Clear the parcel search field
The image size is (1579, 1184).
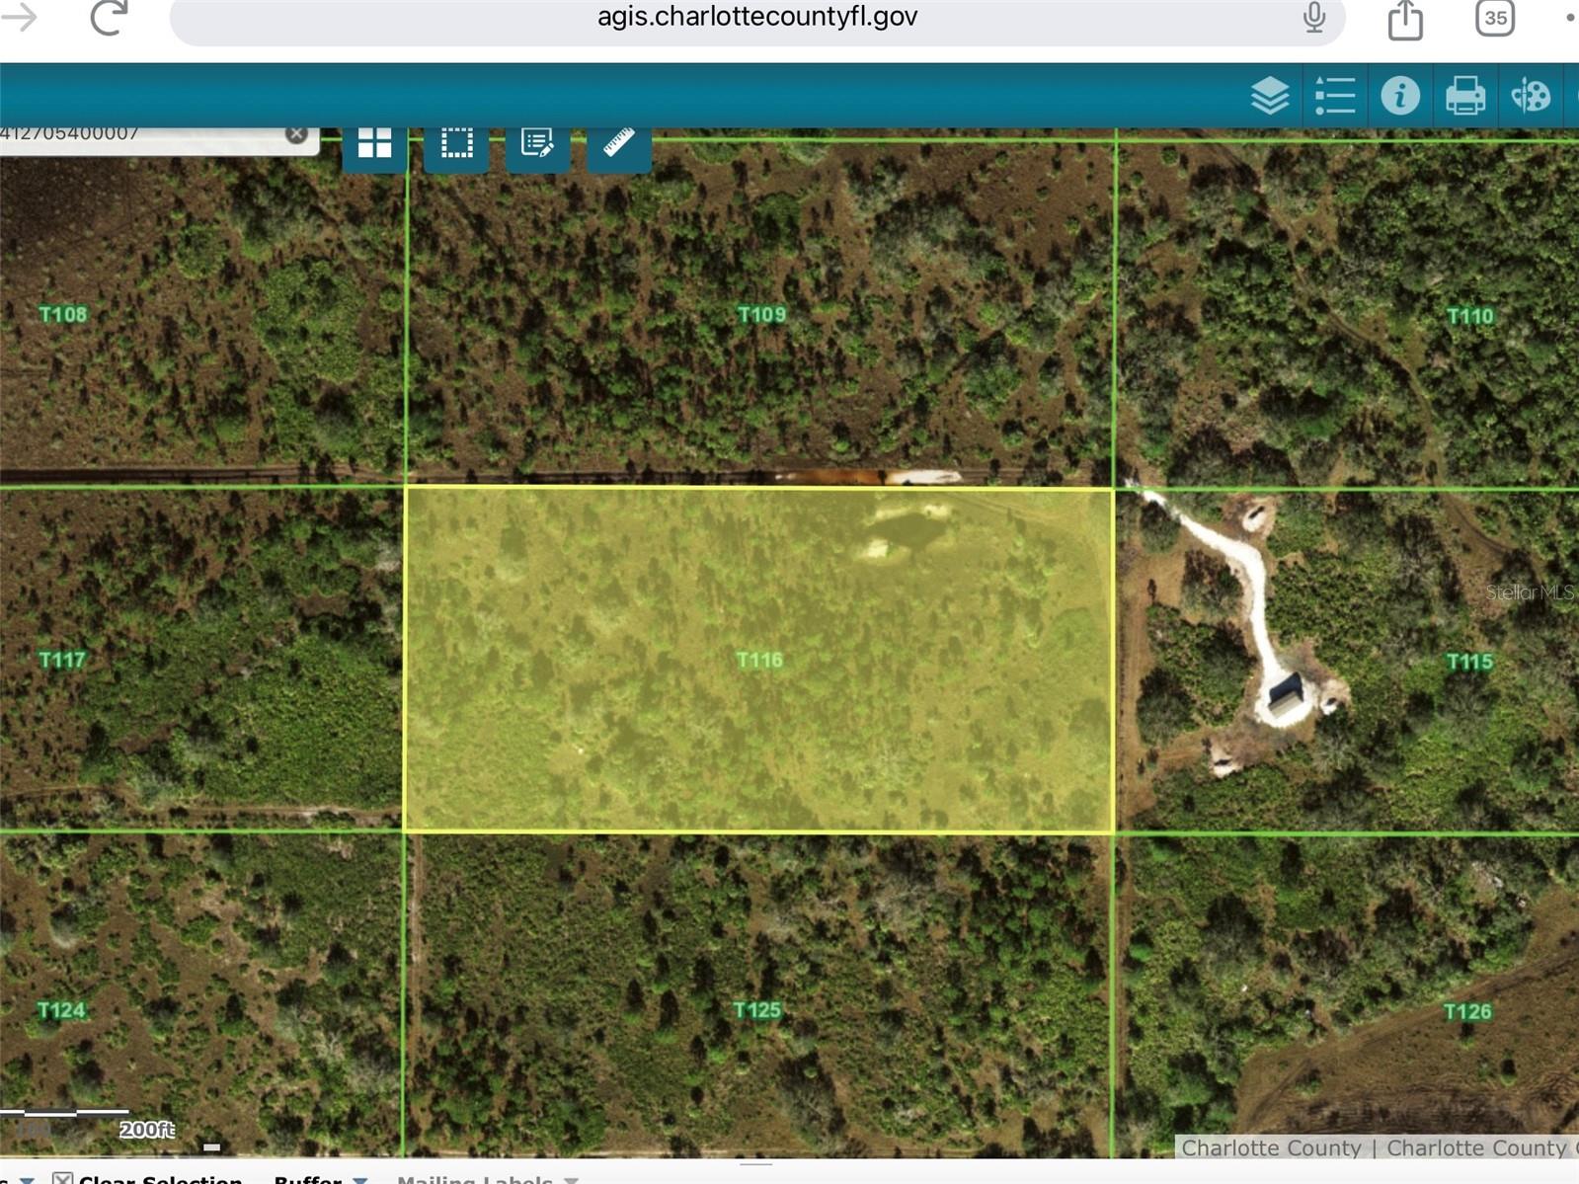coord(296,133)
